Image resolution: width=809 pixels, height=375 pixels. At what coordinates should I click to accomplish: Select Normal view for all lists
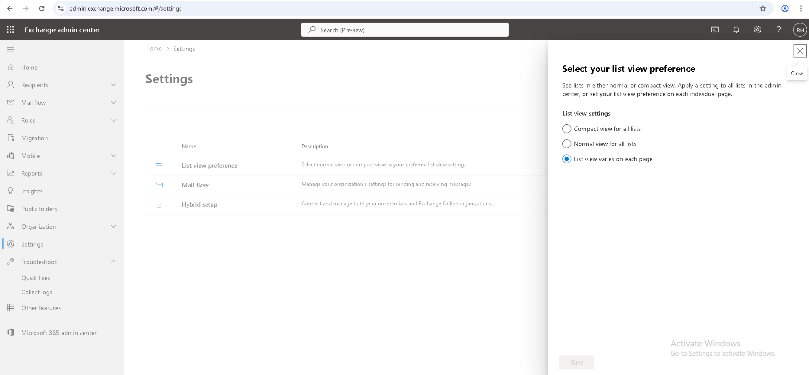click(566, 144)
